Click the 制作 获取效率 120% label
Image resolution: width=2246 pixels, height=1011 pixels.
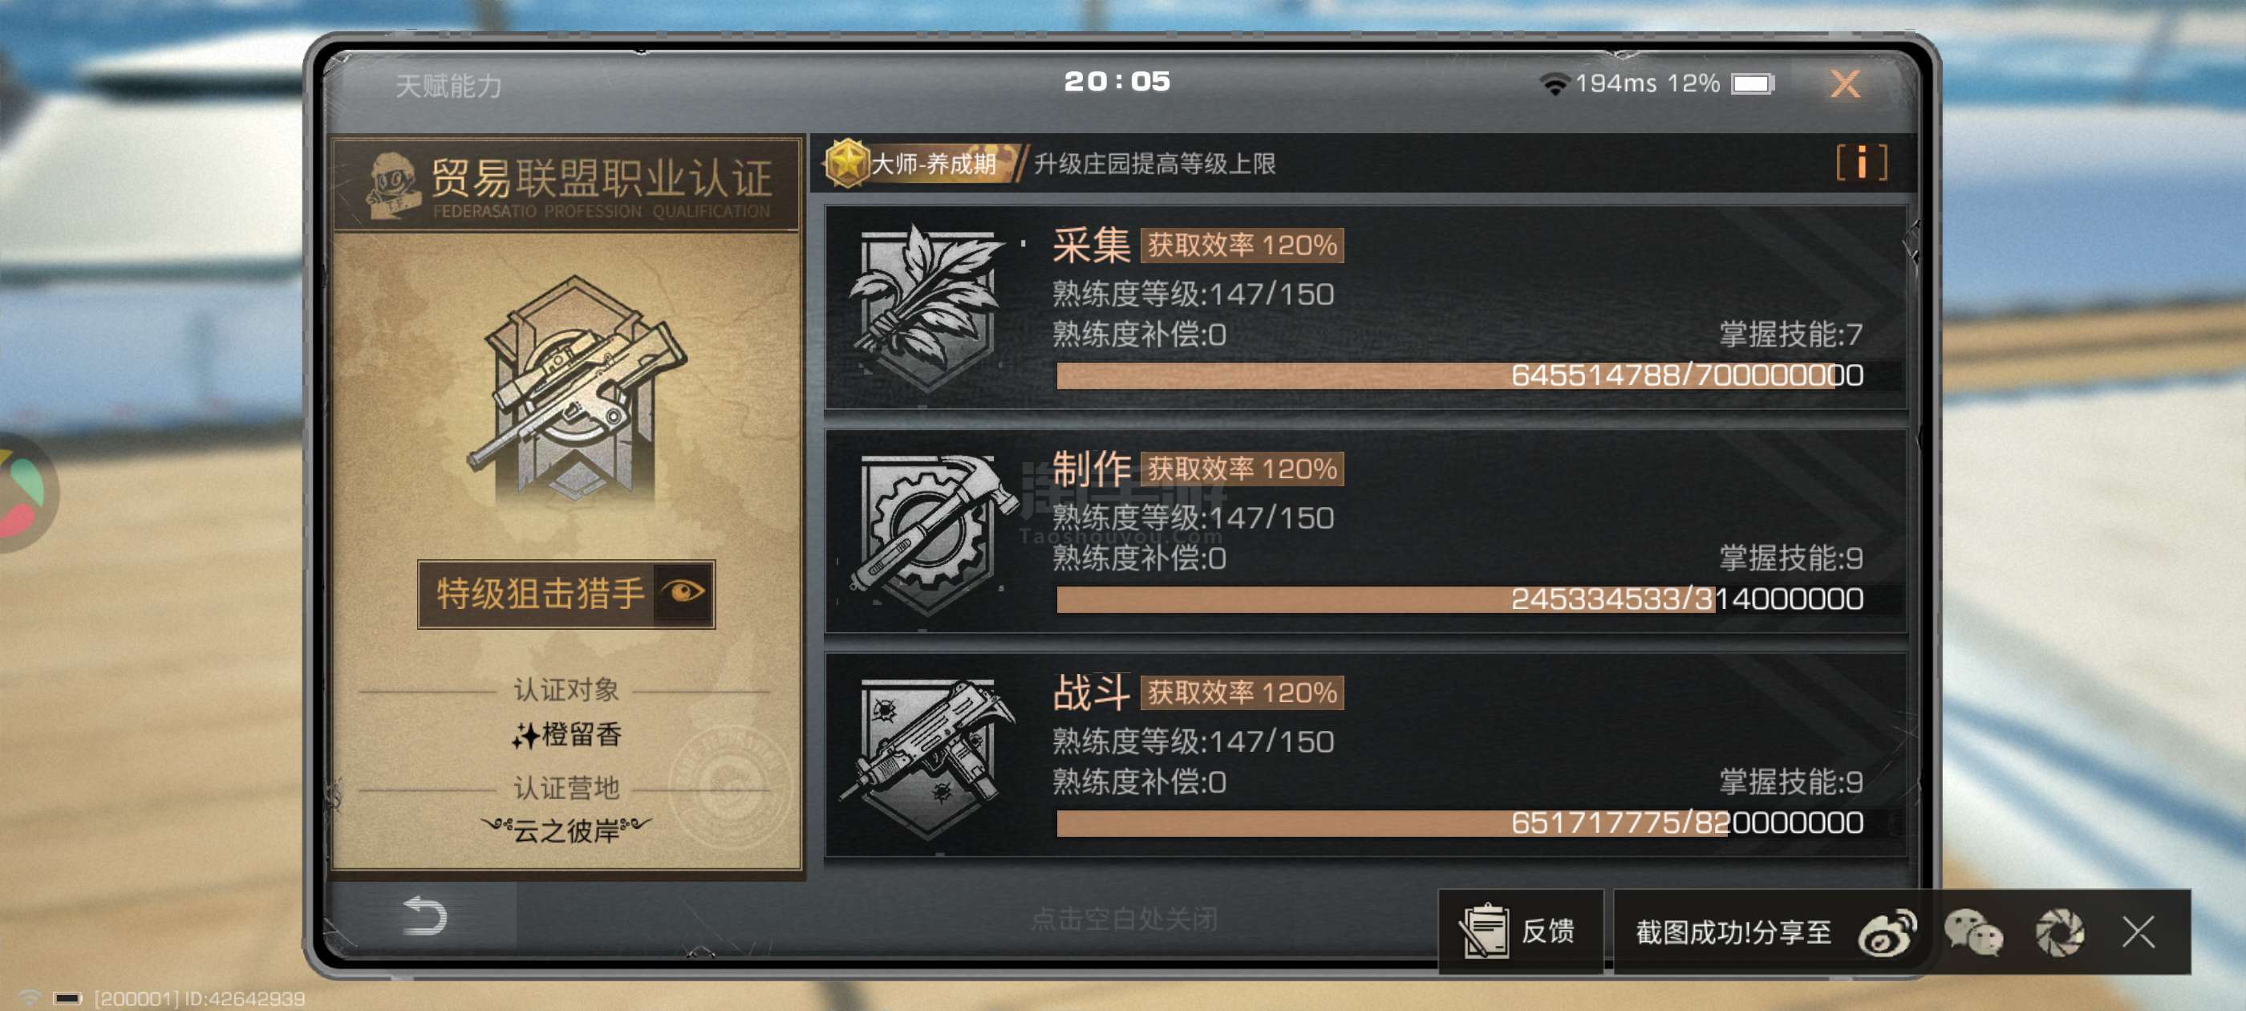[x=1242, y=469]
